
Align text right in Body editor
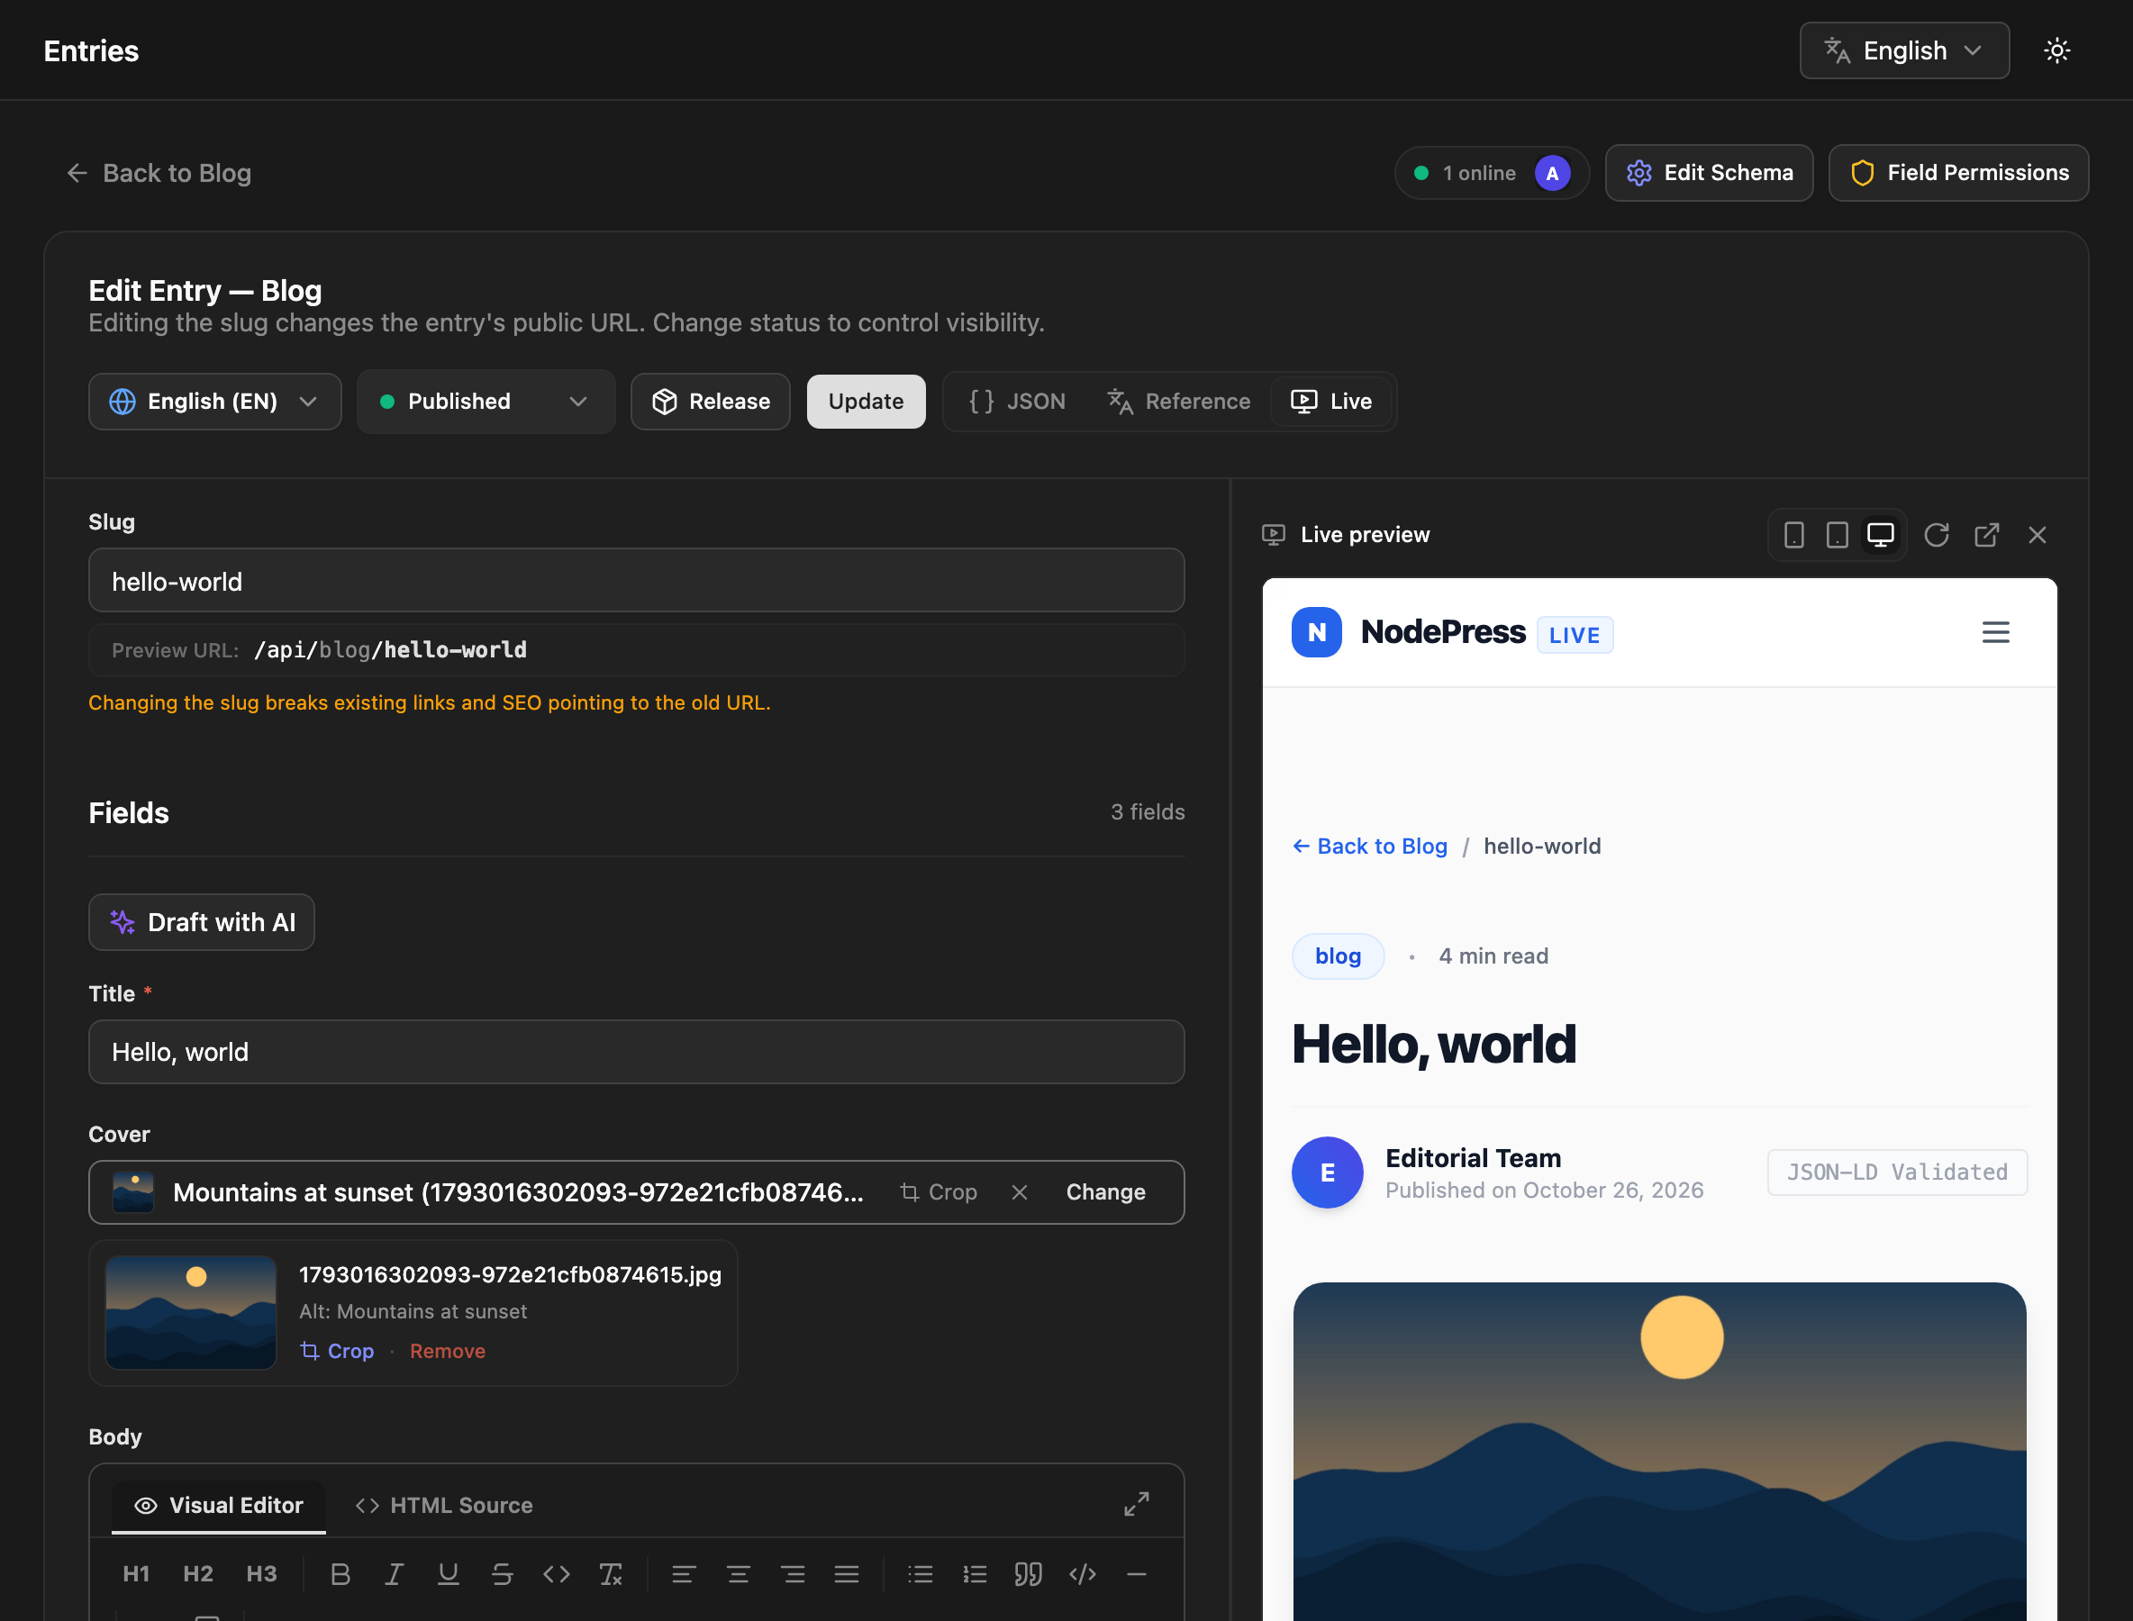(793, 1574)
